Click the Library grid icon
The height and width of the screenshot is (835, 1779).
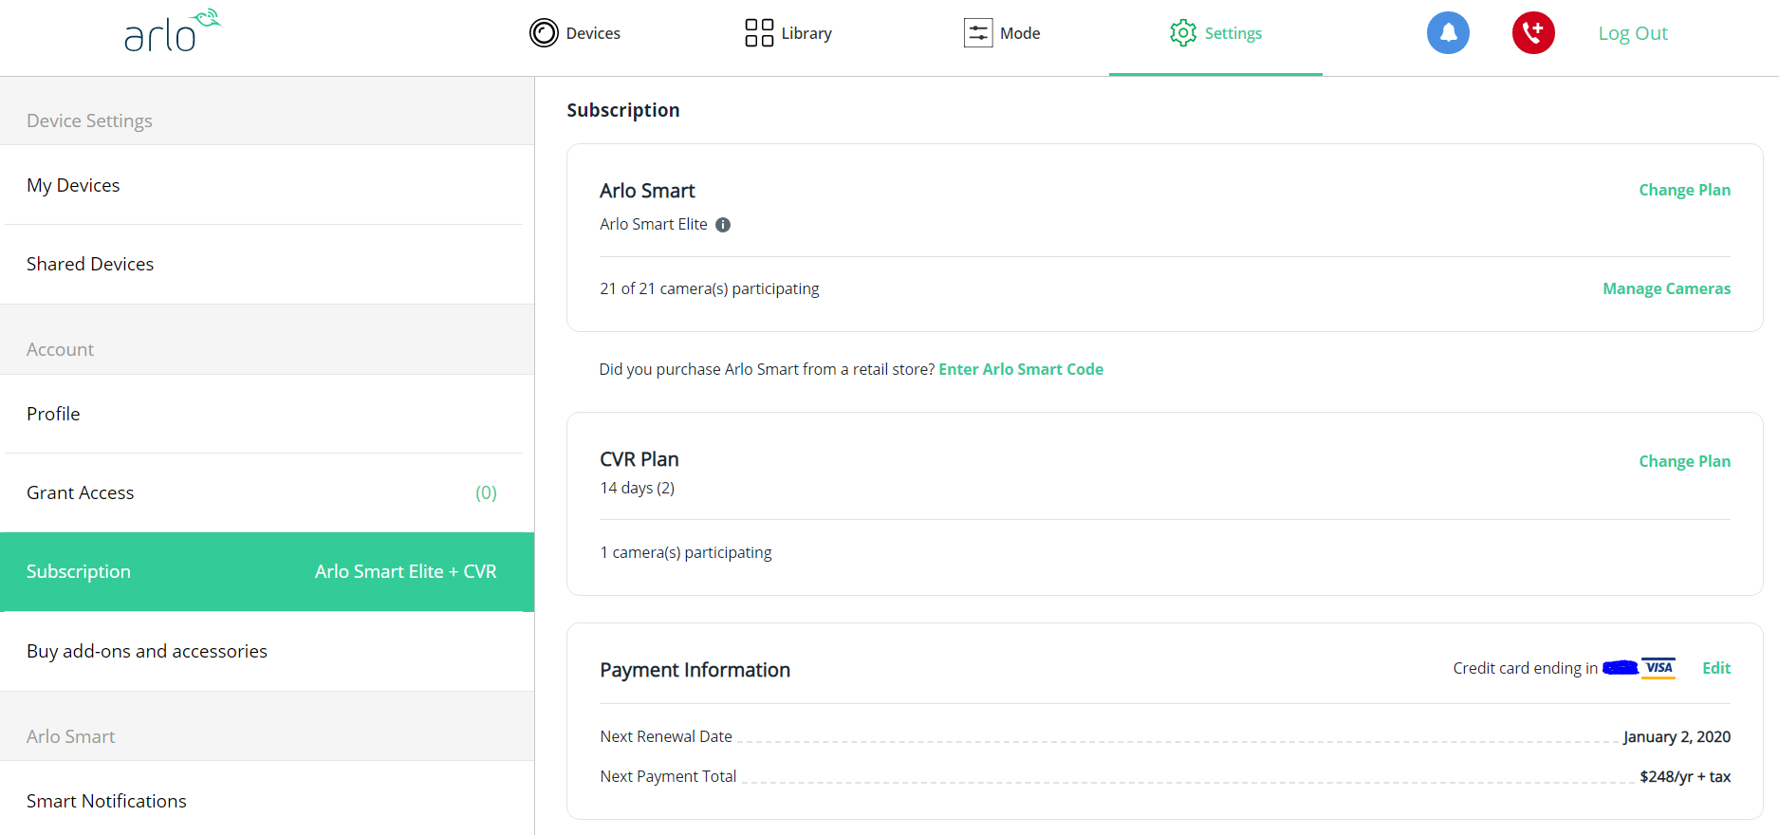[759, 33]
